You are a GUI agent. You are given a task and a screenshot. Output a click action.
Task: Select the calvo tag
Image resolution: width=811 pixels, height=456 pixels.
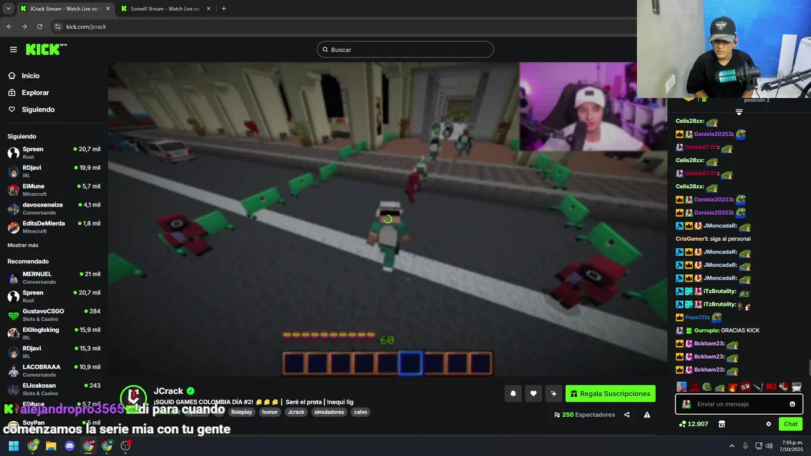point(361,412)
